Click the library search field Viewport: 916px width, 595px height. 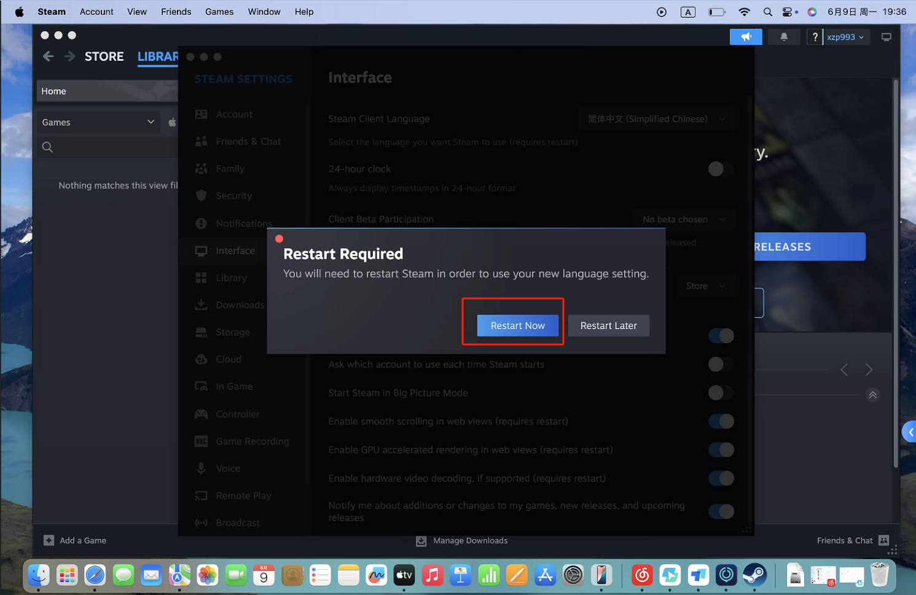[x=108, y=147]
